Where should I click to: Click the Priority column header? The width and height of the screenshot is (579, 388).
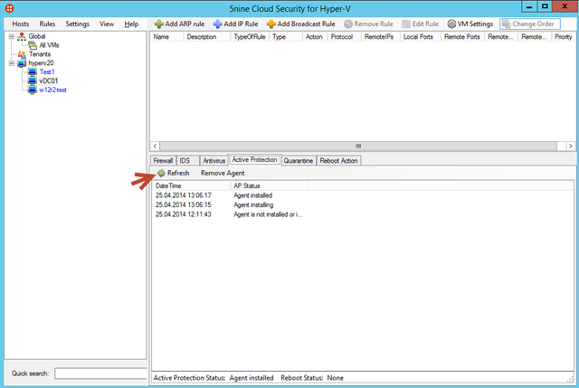pyautogui.click(x=564, y=37)
